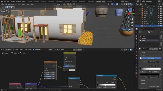Toggle Use Nodes checkbox in node editor
The height and width of the screenshot is (91, 163).
pyautogui.click(x=33, y=50)
